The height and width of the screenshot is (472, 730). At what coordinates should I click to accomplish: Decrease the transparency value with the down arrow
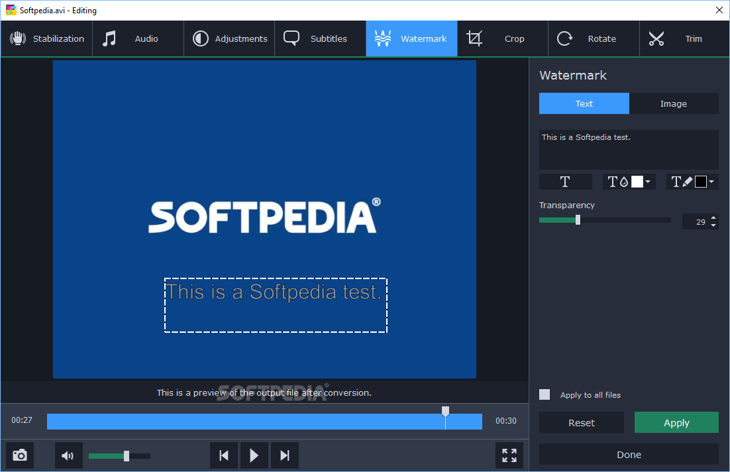coord(713,225)
